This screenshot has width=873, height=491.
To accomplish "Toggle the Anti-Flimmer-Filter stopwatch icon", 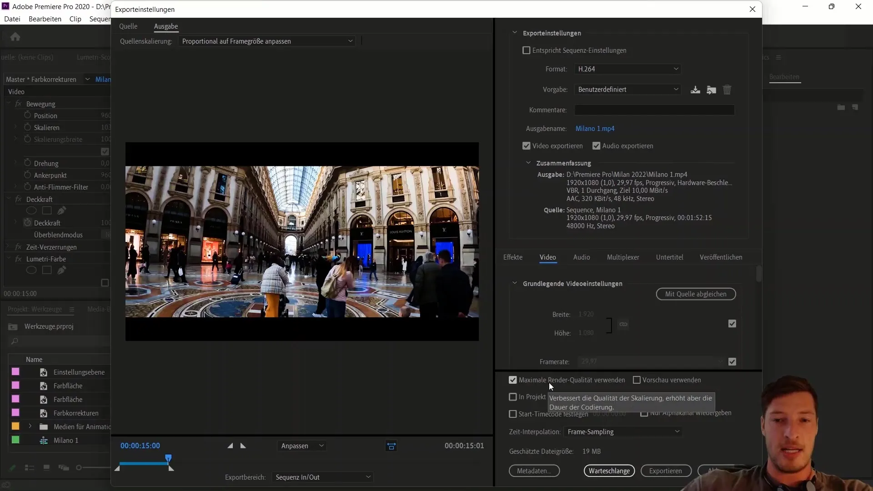I will click(27, 186).
